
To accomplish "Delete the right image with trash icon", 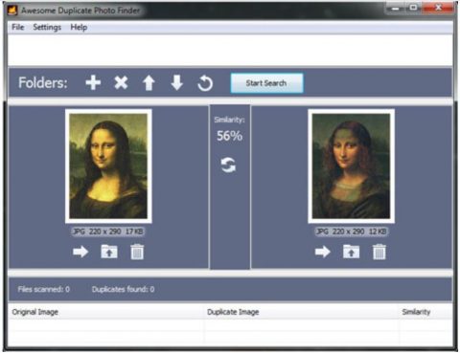I will coord(379,252).
